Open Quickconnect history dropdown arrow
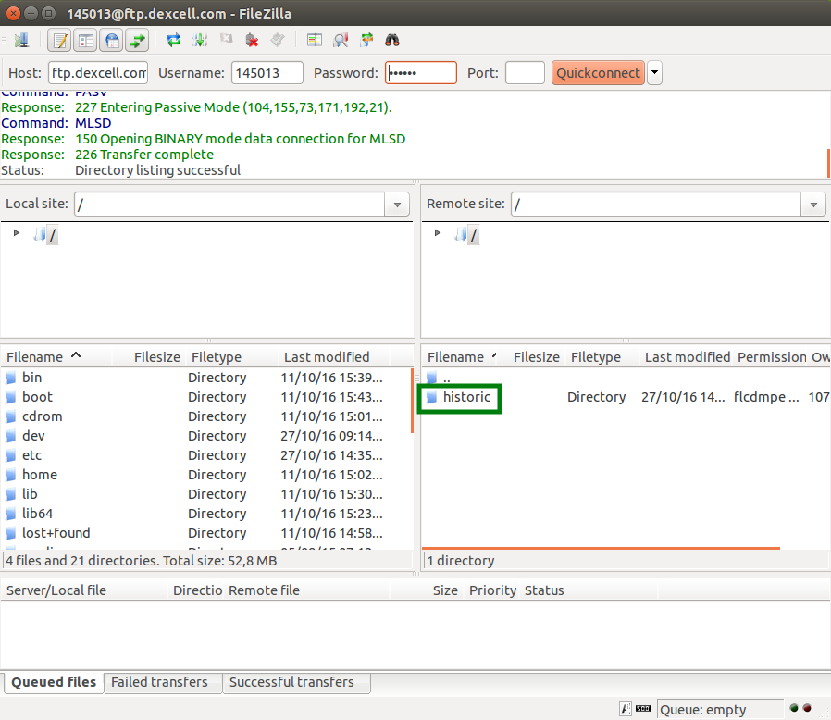Viewport: 831px width, 720px height. 654,72
